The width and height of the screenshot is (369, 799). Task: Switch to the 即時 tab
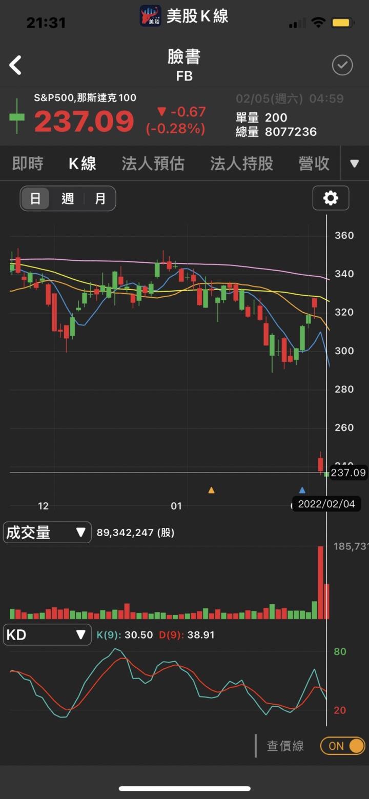[x=28, y=163]
